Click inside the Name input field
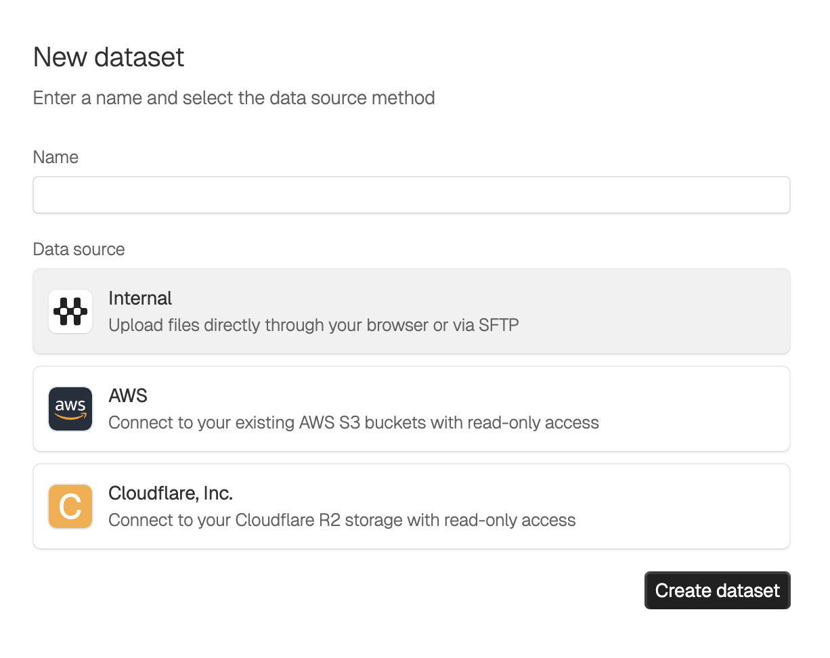This screenshot has width=830, height=658. click(411, 194)
